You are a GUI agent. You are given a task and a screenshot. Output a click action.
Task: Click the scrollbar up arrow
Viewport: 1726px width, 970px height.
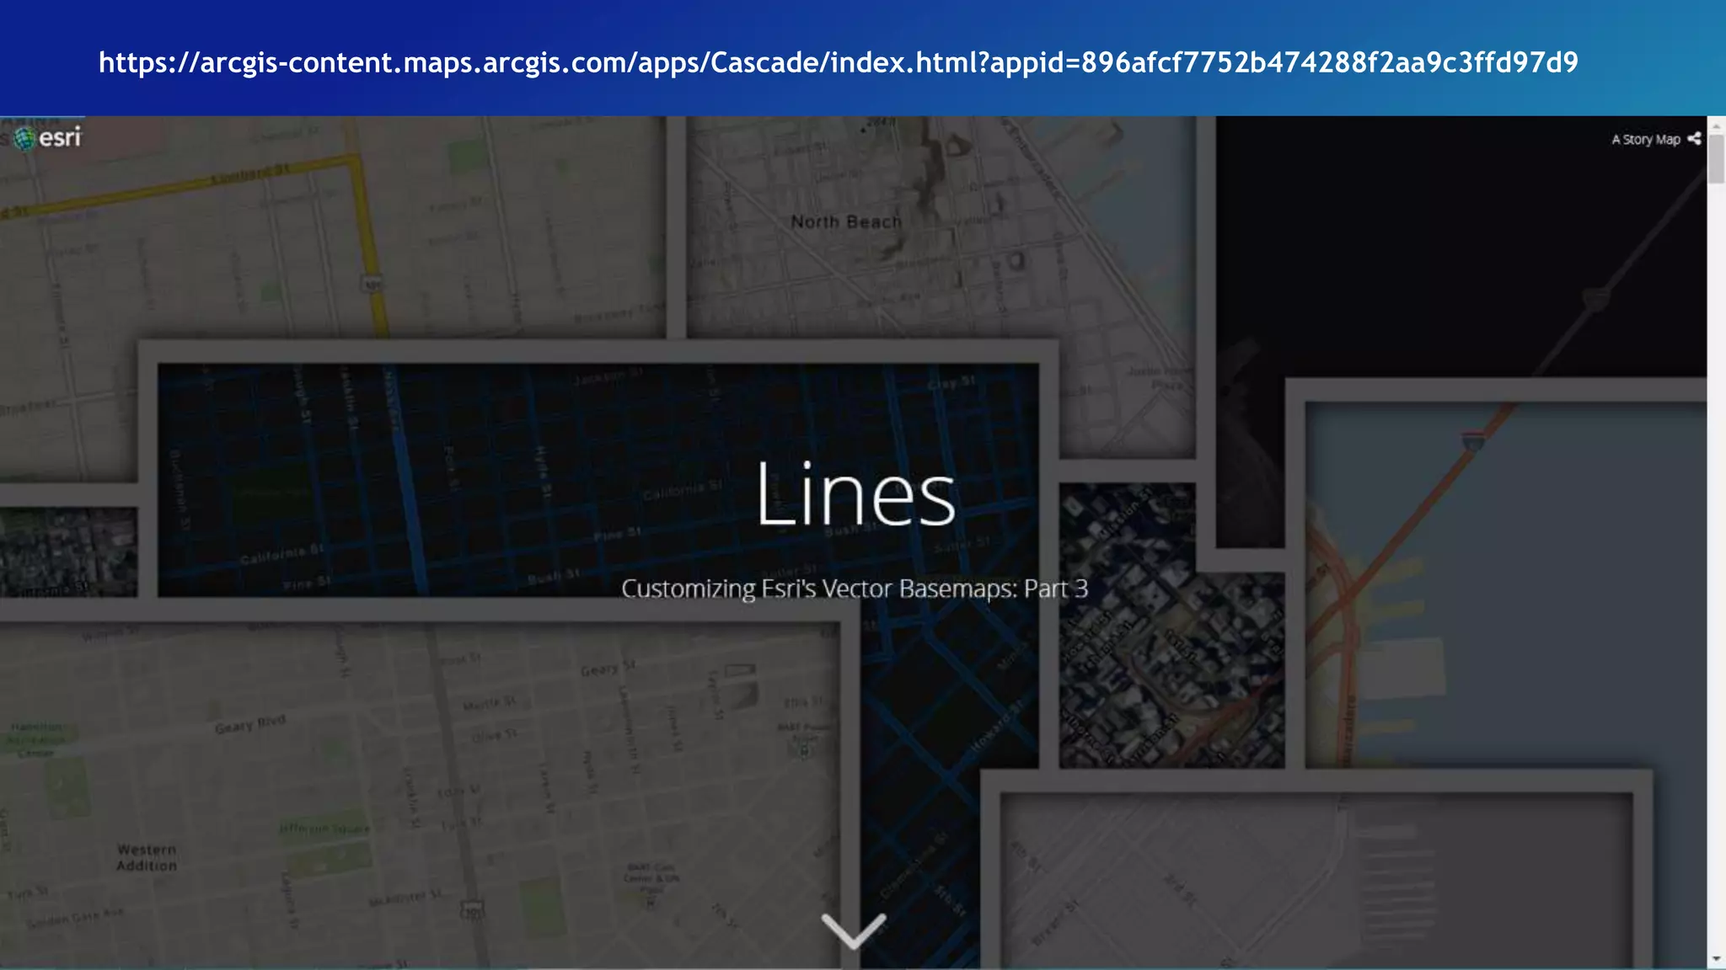[x=1717, y=125]
